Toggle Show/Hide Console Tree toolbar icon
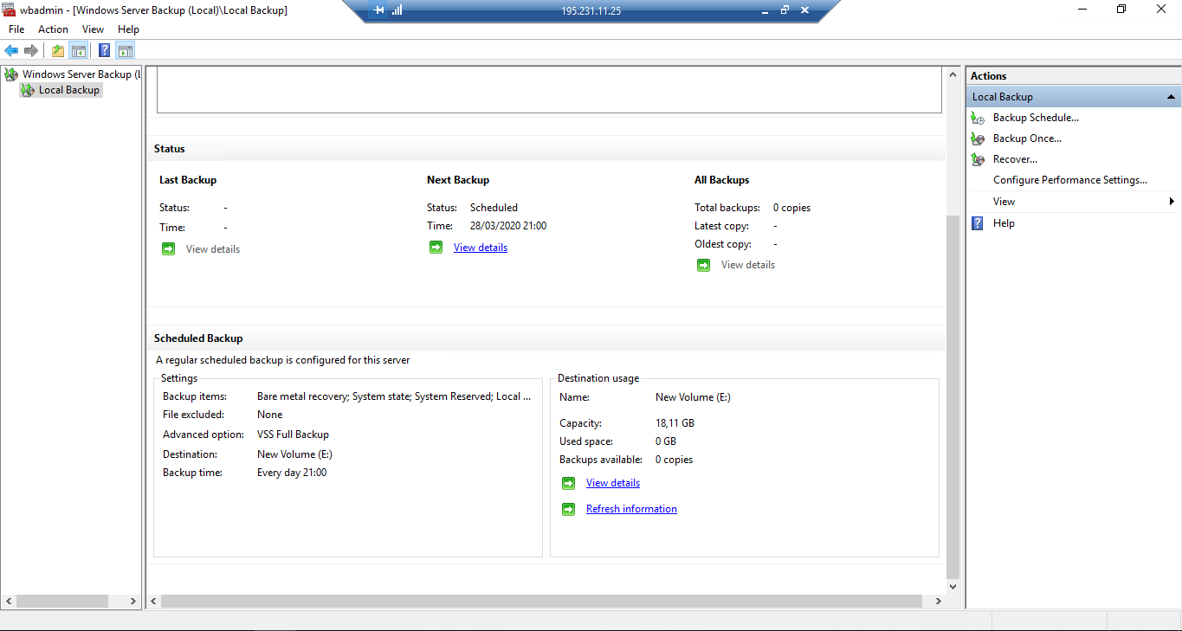The height and width of the screenshot is (631, 1182). tap(79, 50)
